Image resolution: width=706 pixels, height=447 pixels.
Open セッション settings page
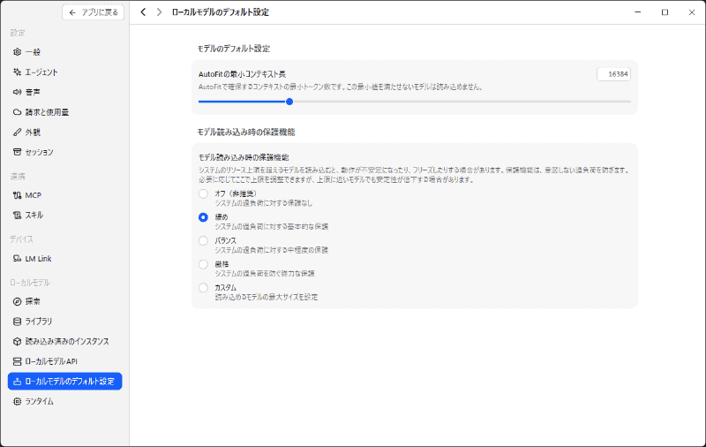pos(64,152)
